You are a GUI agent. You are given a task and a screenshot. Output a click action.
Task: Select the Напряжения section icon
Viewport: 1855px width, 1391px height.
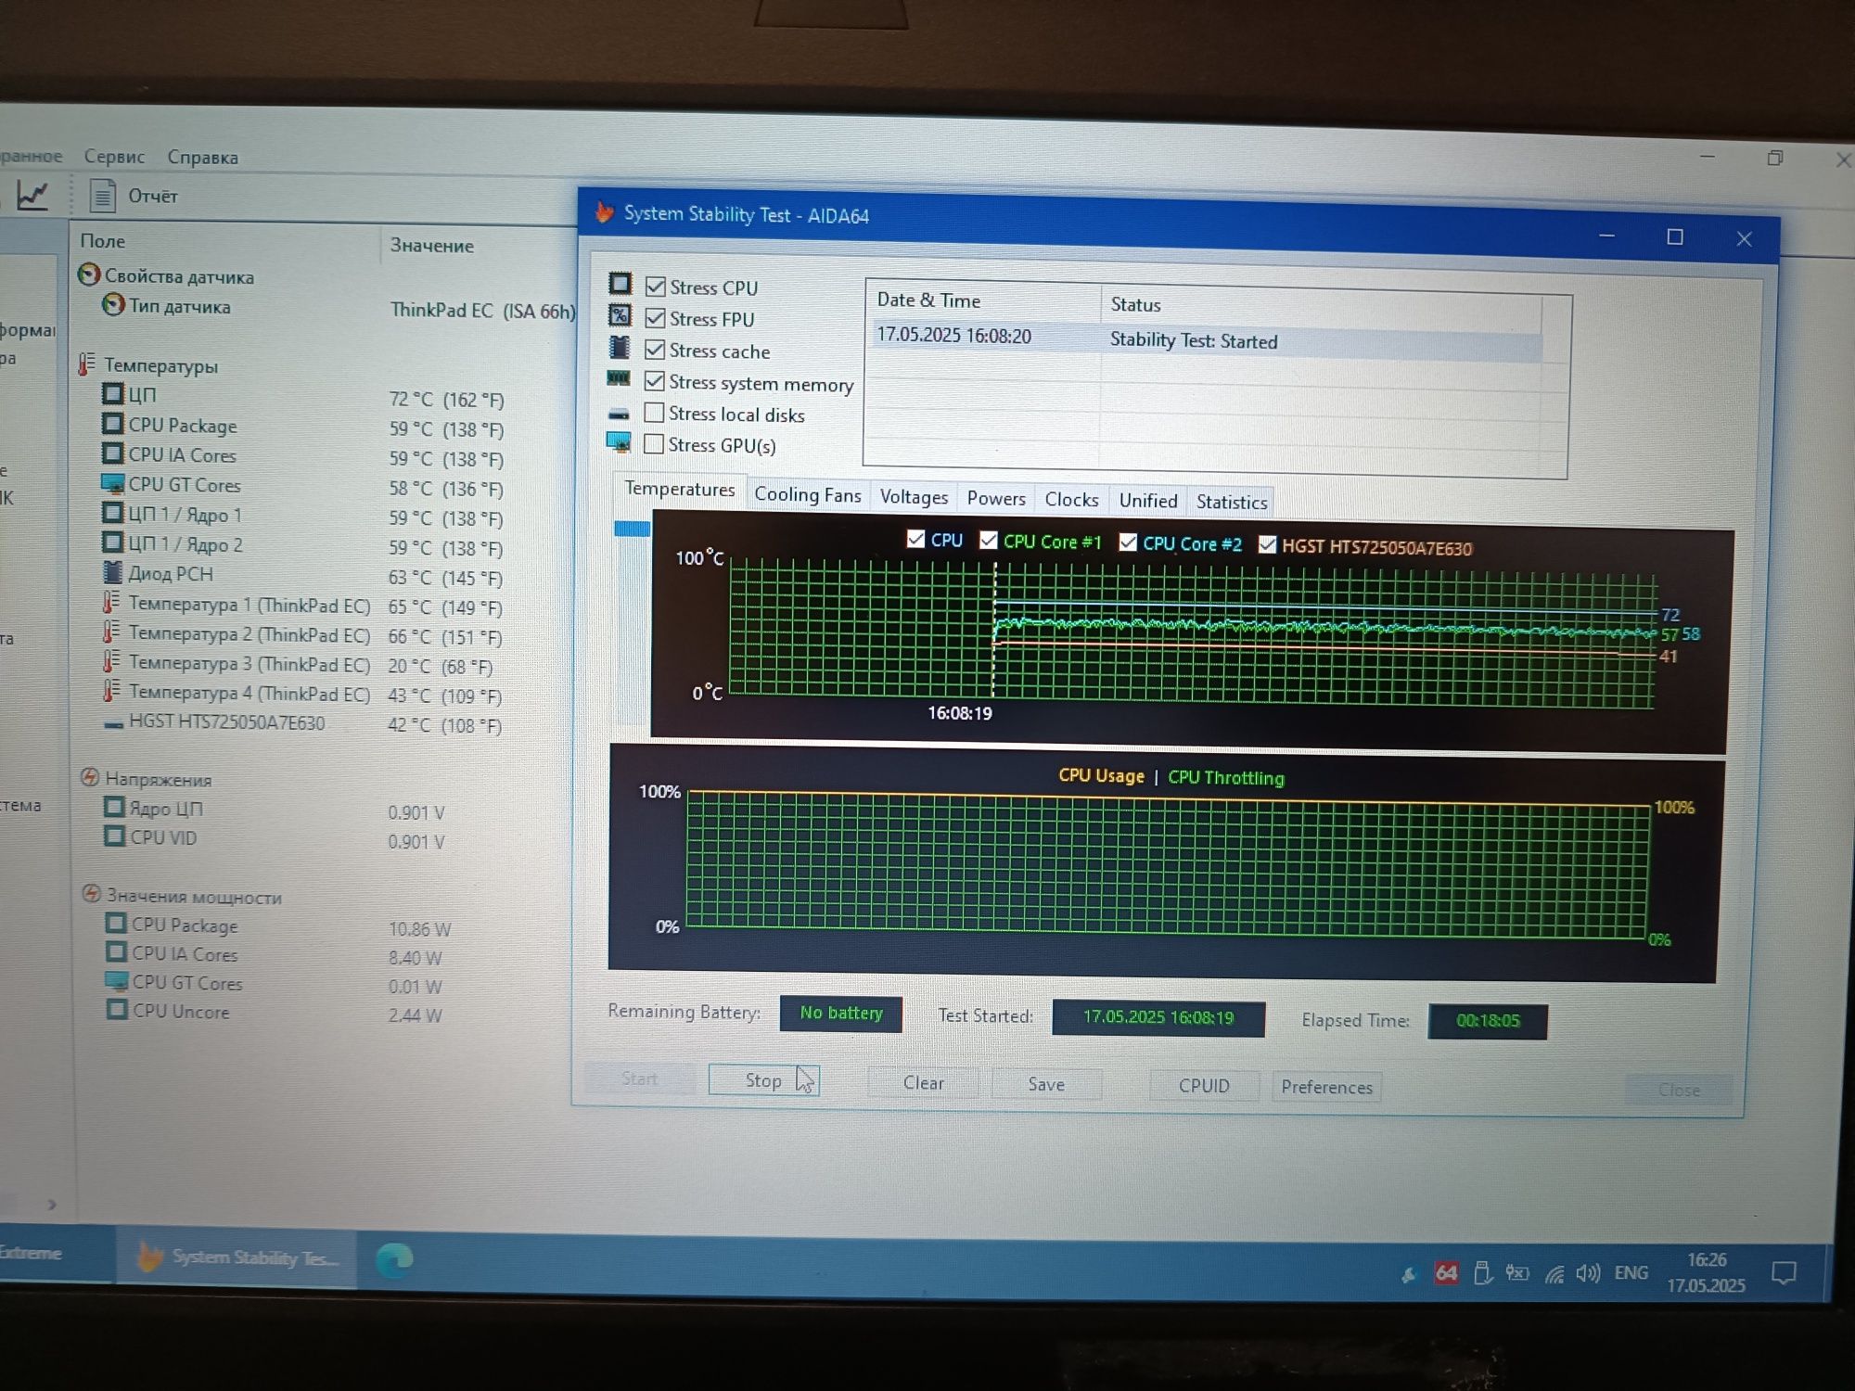coord(90,777)
